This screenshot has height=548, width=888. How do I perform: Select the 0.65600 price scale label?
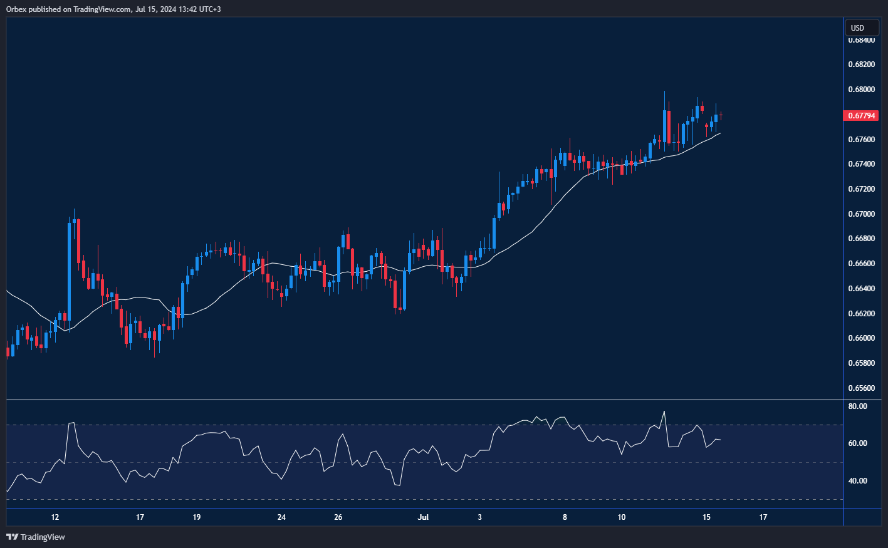[x=861, y=388]
